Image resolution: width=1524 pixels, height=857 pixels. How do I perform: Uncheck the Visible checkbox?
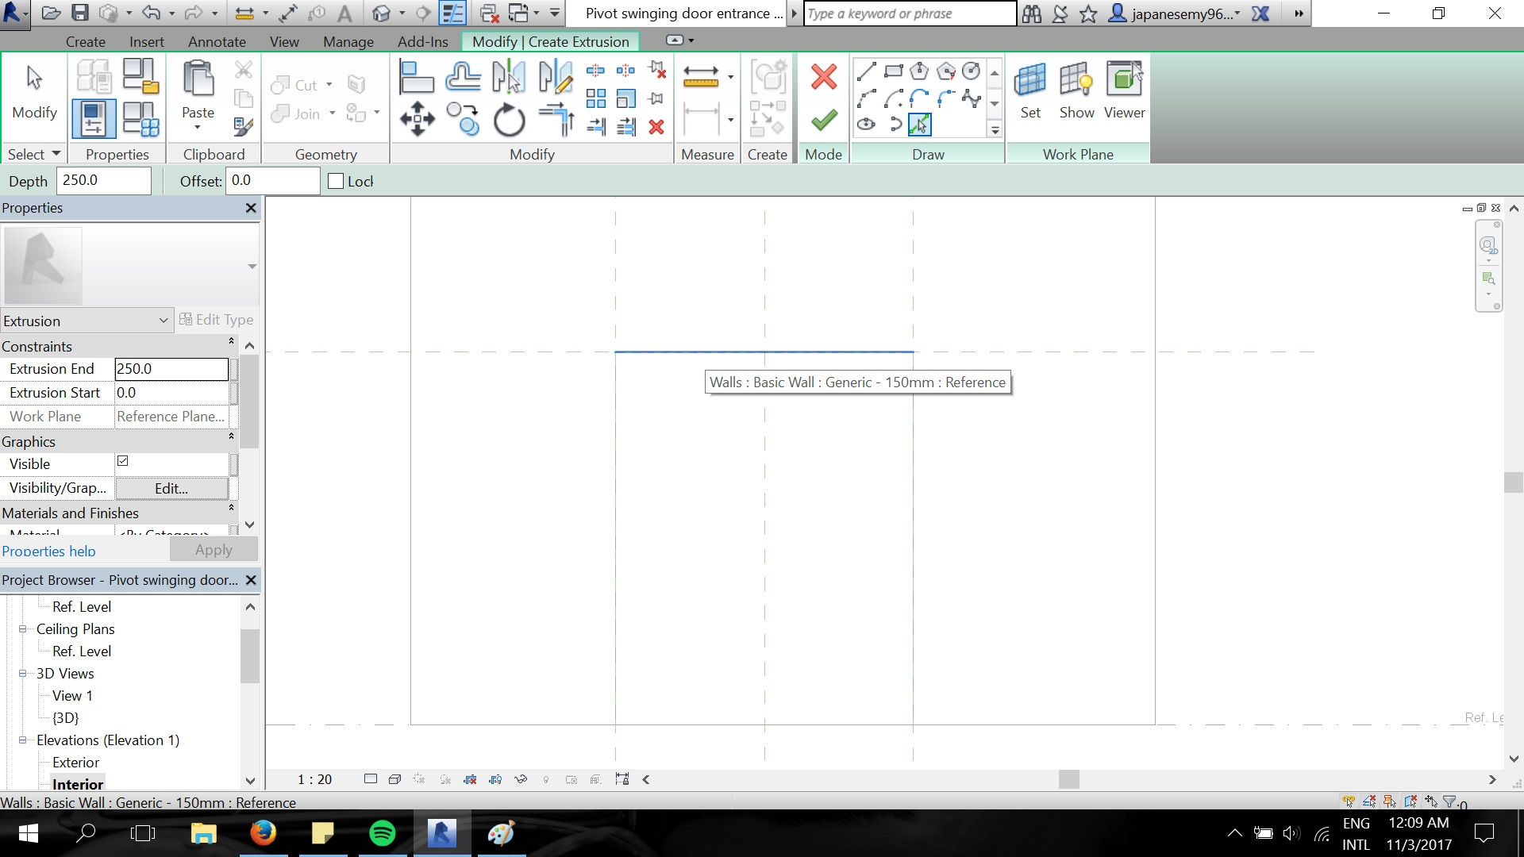[123, 461]
